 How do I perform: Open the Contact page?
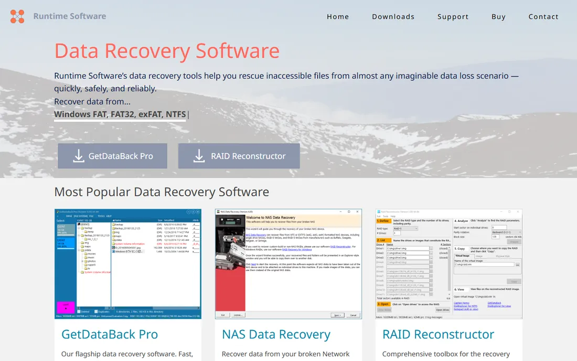click(543, 17)
